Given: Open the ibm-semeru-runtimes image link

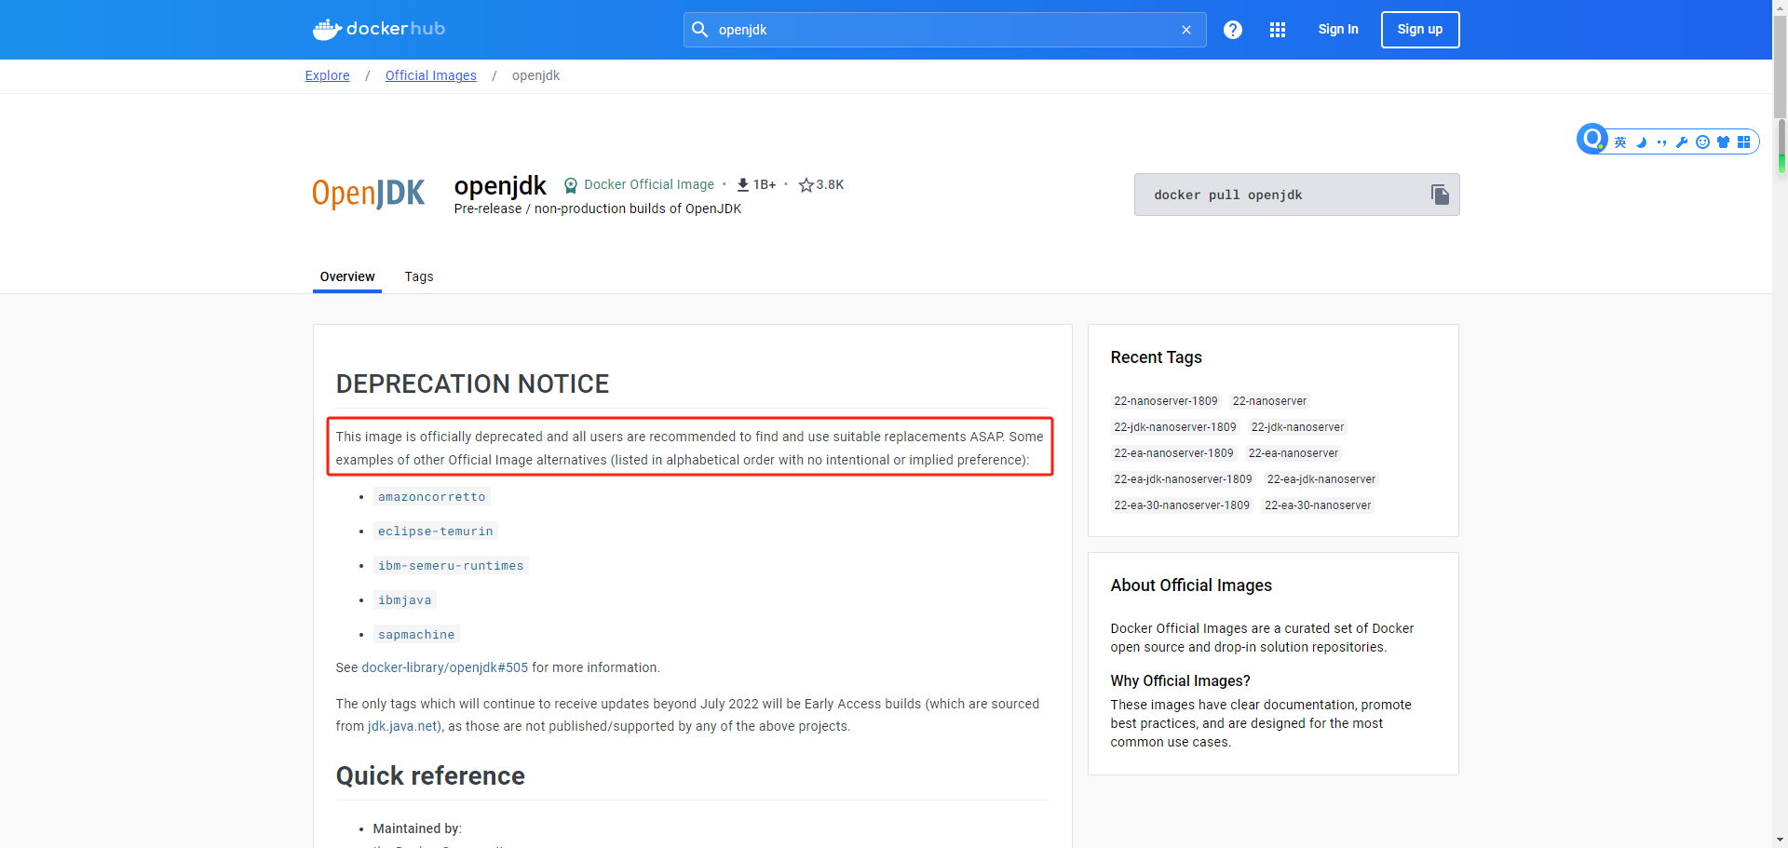Looking at the screenshot, I should 451,566.
